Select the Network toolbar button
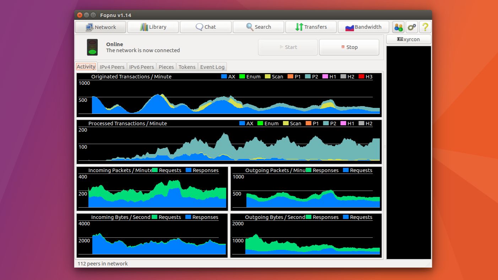Screen dimensions: 498x280 pos(101,27)
